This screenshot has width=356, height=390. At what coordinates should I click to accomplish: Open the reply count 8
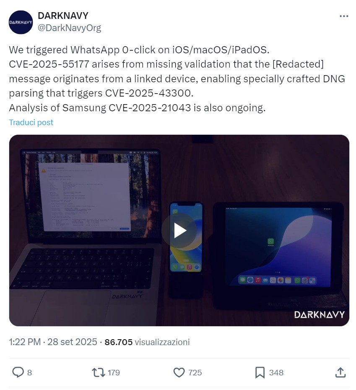(29, 373)
